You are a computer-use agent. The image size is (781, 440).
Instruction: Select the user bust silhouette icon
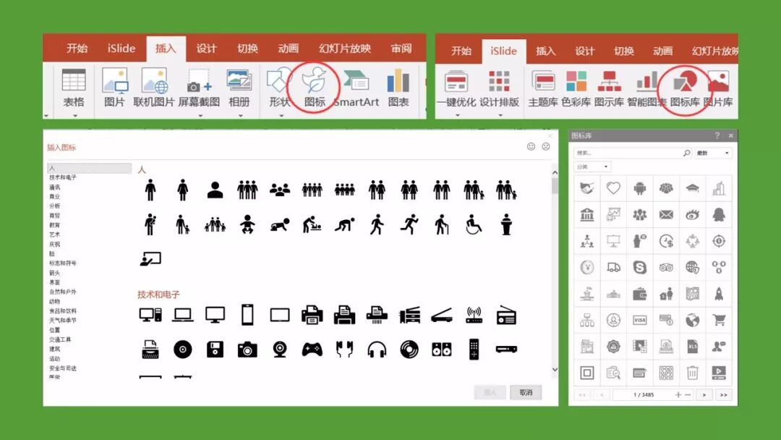[x=215, y=190]
